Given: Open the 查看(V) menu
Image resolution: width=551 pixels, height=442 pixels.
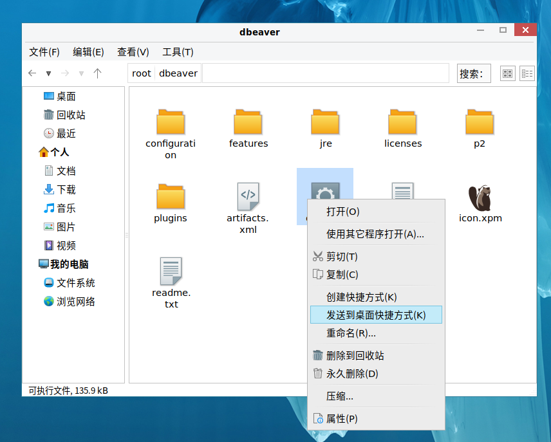Looking at the screenshot, I should pos(133,52).
